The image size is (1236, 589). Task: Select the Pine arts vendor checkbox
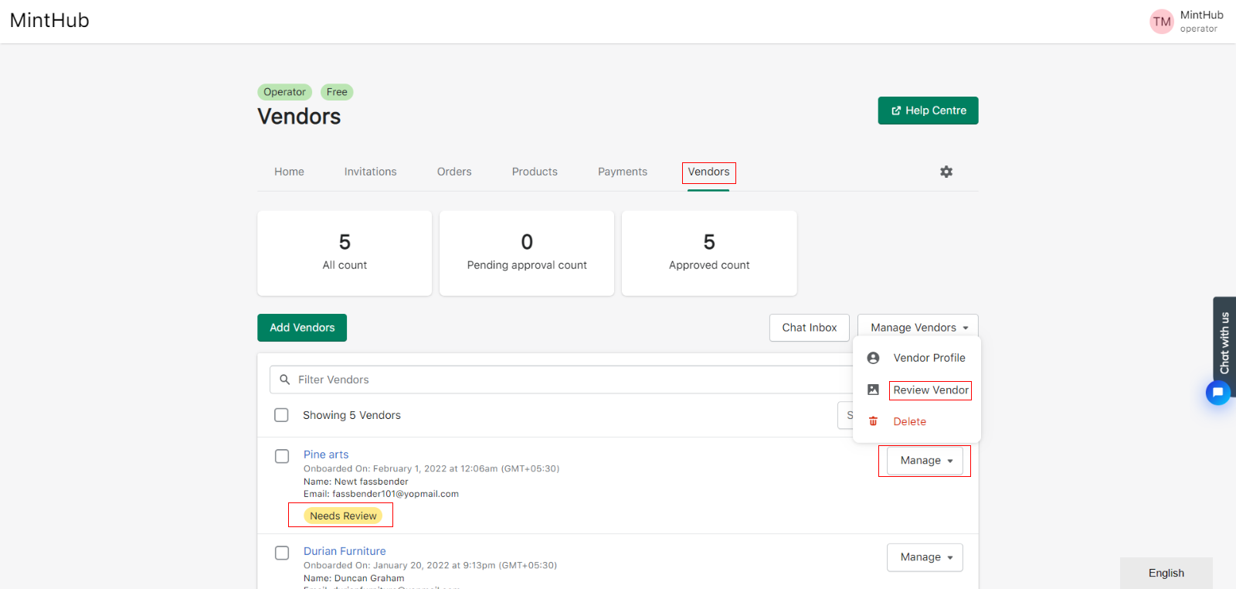click(282, 456)
